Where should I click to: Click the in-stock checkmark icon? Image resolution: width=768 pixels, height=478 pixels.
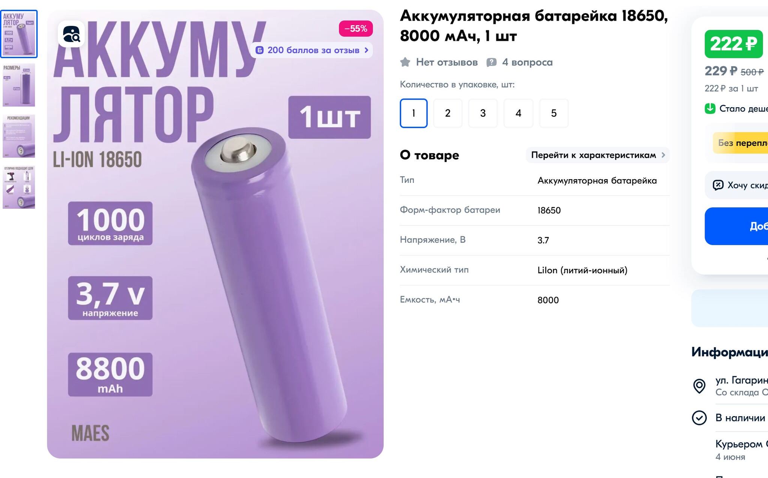699,418
